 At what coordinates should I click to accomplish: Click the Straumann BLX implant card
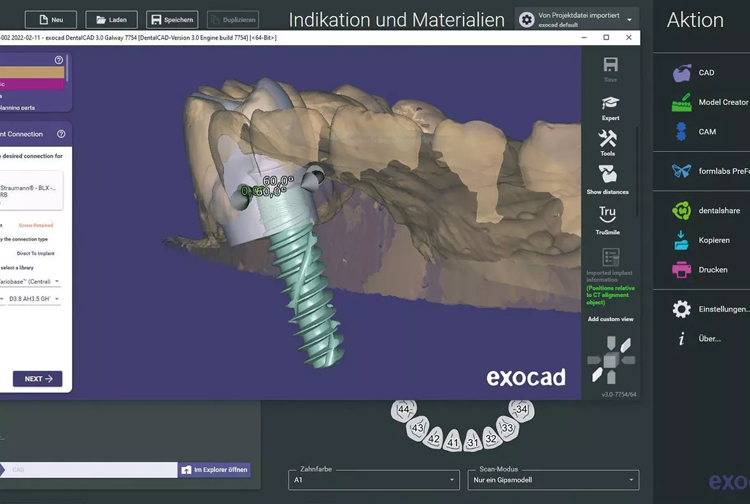[x=31, y=191]
